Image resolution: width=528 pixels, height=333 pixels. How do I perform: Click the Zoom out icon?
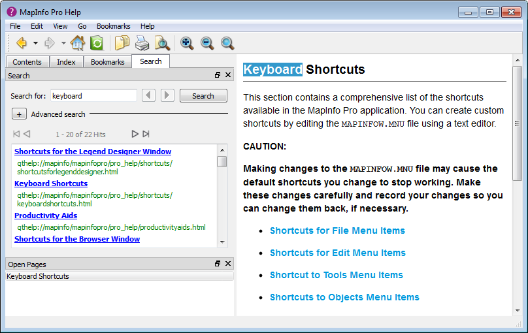[206, 43]
